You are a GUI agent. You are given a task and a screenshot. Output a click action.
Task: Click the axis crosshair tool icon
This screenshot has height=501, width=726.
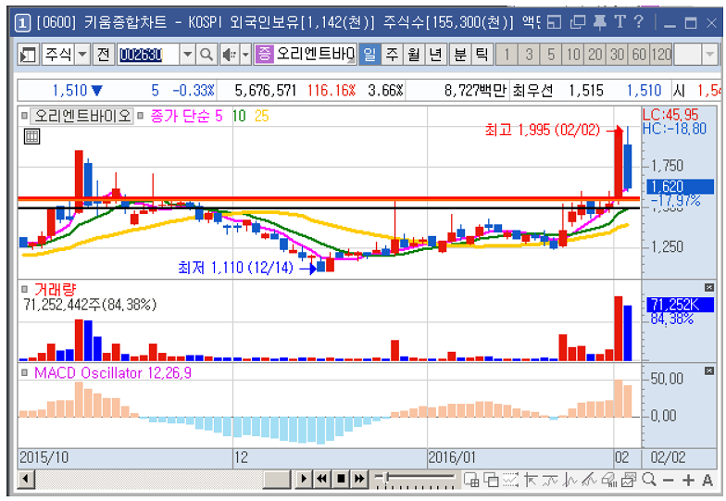(530, 480)
